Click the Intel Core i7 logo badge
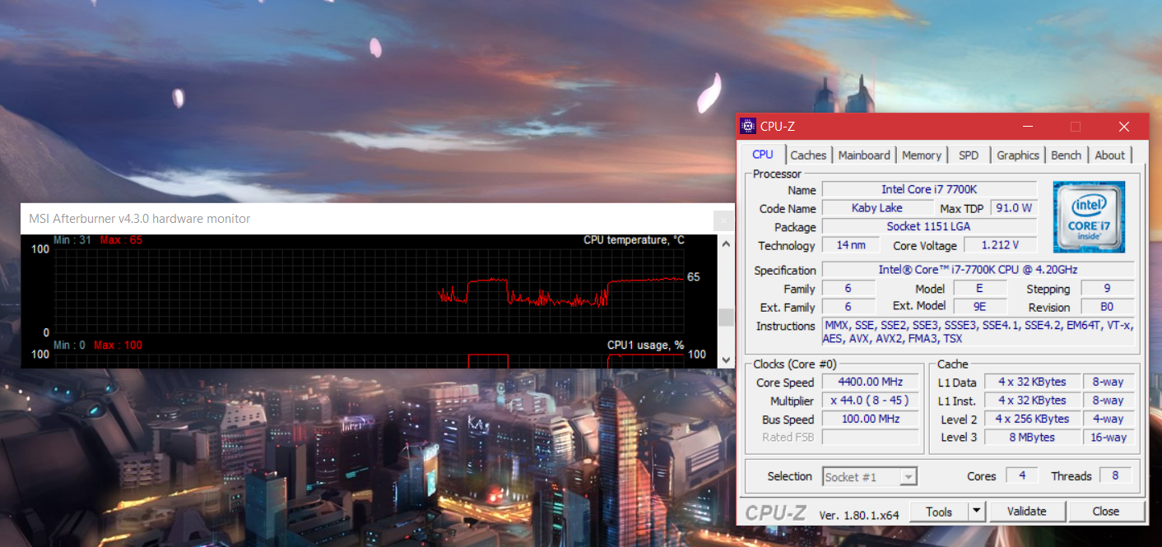Viewport: 1162px width, 547px height. coord(1089,217)
